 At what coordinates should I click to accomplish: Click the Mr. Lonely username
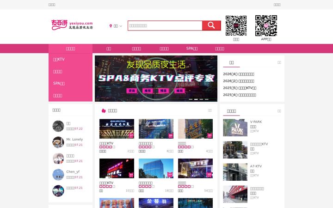coord(74,140)
